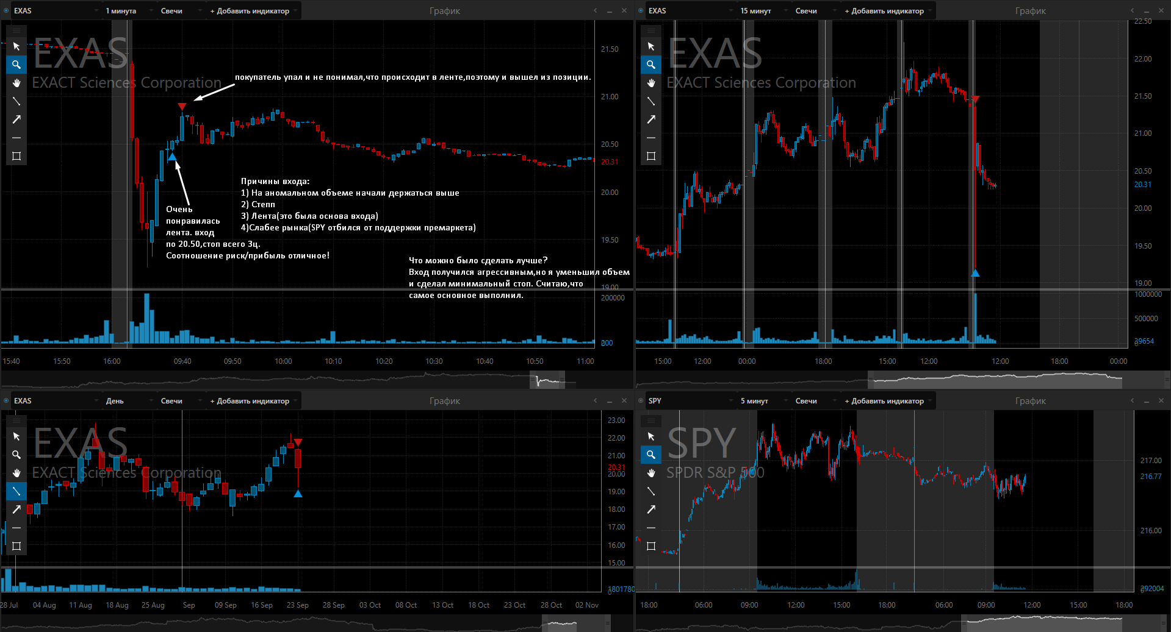
Task: Click the 'График' title of SPY panel
Action: coord(1030,401)
